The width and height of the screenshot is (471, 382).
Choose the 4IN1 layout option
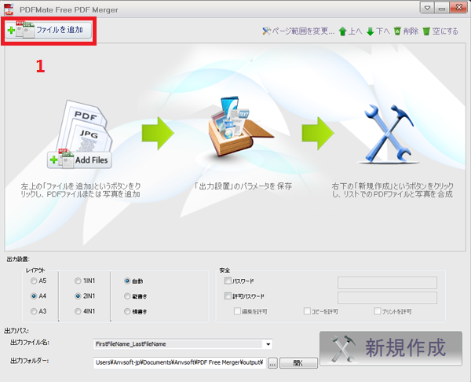coord(78,311)
